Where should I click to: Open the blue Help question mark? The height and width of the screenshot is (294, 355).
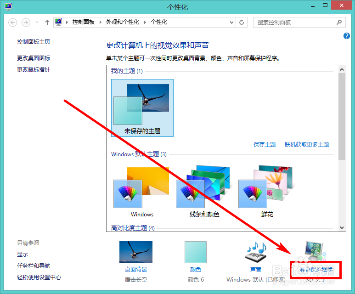(346, 36)
